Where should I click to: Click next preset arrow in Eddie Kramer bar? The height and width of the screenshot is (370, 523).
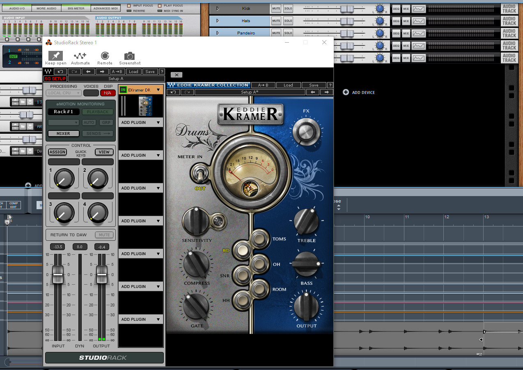point(326,92)
